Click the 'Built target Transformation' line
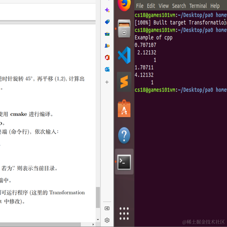227x227 pixels. (x=181, y=23)
